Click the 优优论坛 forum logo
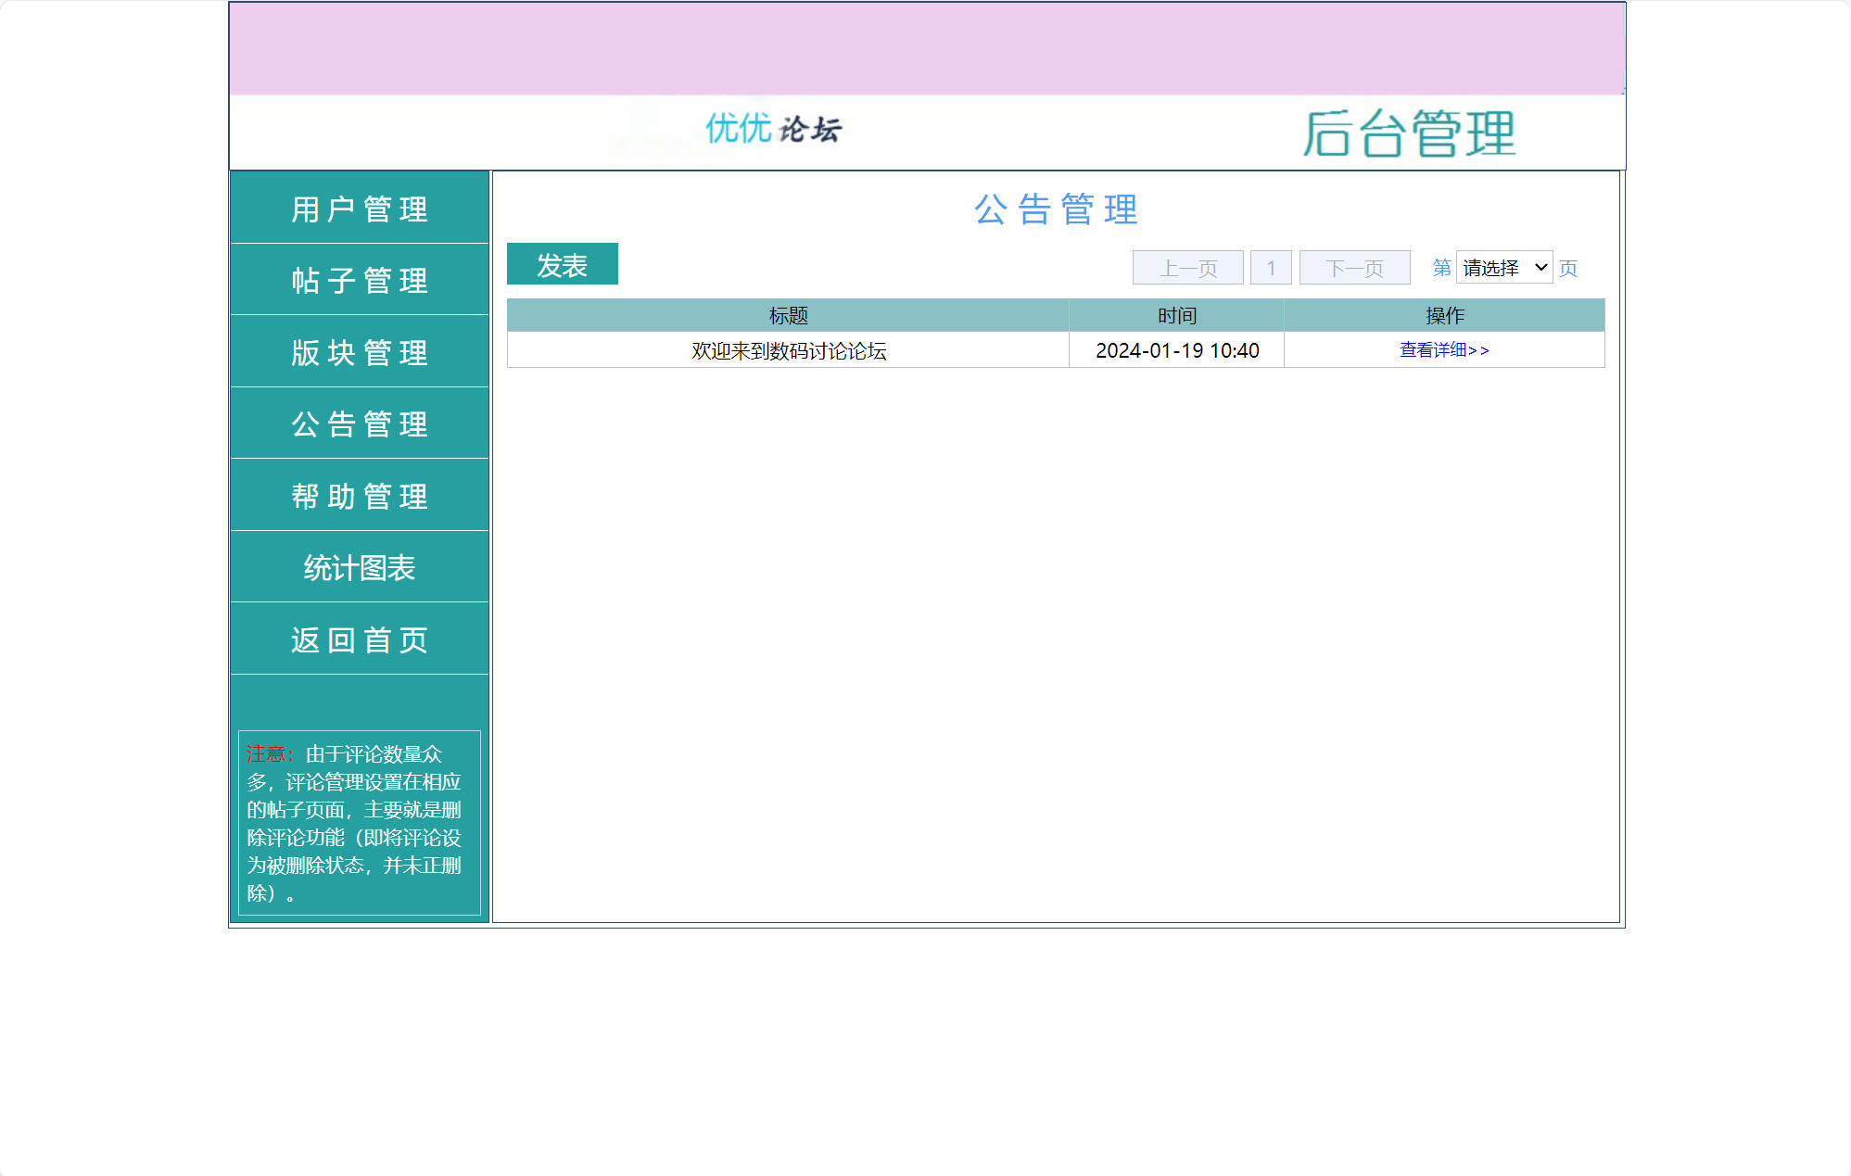The width and height of the screenshot is (1851, 1176). click(x=774, y=132)
